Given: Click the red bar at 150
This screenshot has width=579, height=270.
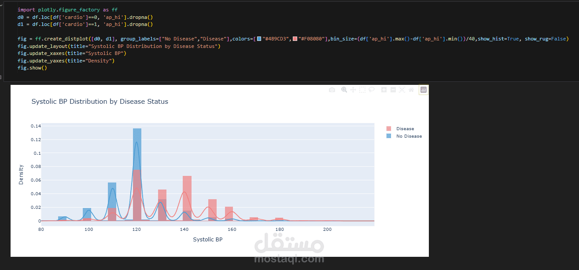Looking at the screenshot, I should pyautogui.click(x=212, y=210).
